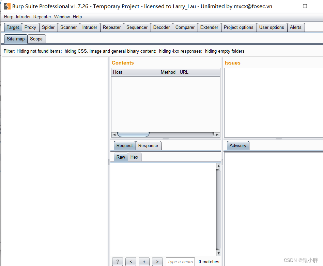323x266 pixels.
Task: Switch to the Response tab
Action: (x=148, y=146)
